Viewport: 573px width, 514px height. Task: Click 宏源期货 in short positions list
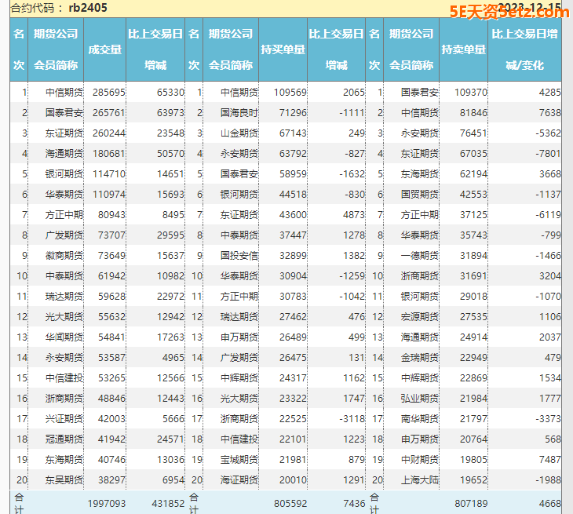(x=419, y=317)
